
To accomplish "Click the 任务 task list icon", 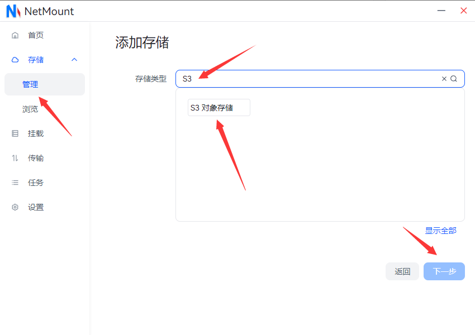I will [x=15, y=183].
